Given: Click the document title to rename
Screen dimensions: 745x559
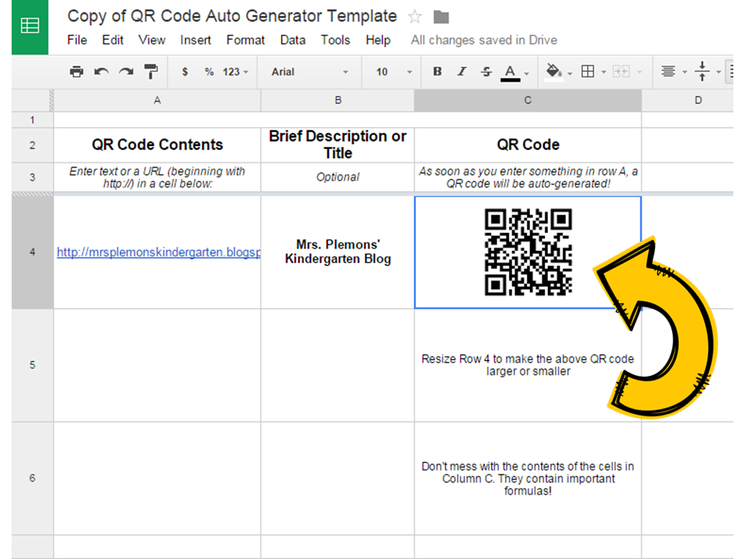Looking at the screenshot, I should (x=232, y=16).
